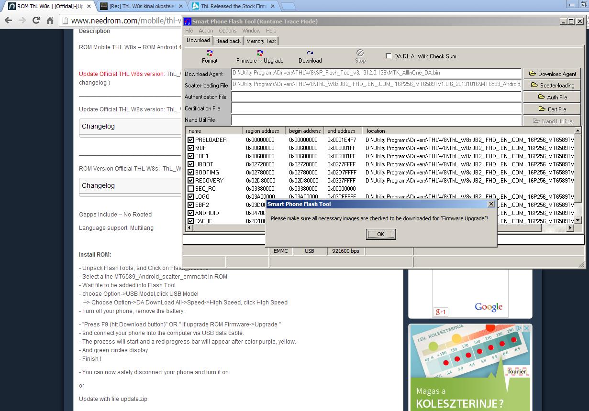Uncheck the MBR partition

[190, 148]
